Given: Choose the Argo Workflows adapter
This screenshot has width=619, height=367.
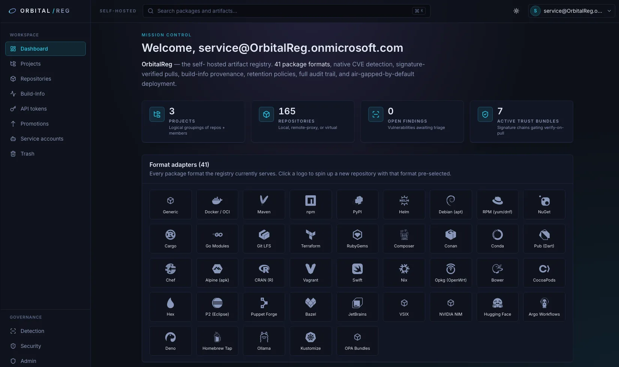Looking at the screenshot, I should [544, 307].
